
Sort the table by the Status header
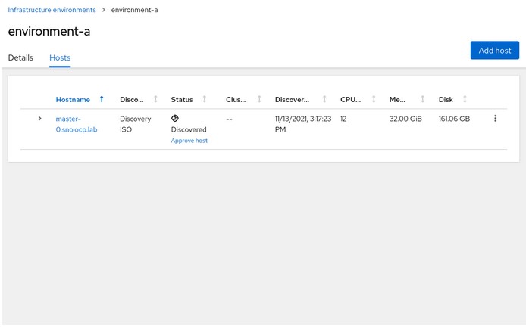pyautogui.click(x=182, y=99)
